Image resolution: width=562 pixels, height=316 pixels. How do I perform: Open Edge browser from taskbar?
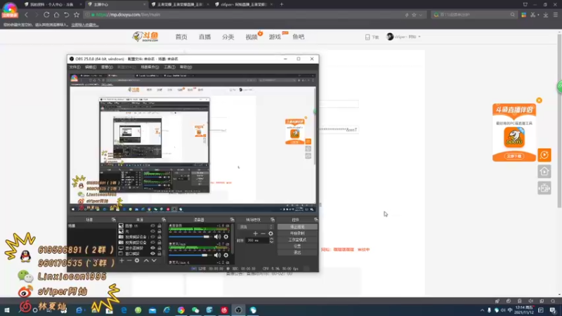tap(124, 310)
